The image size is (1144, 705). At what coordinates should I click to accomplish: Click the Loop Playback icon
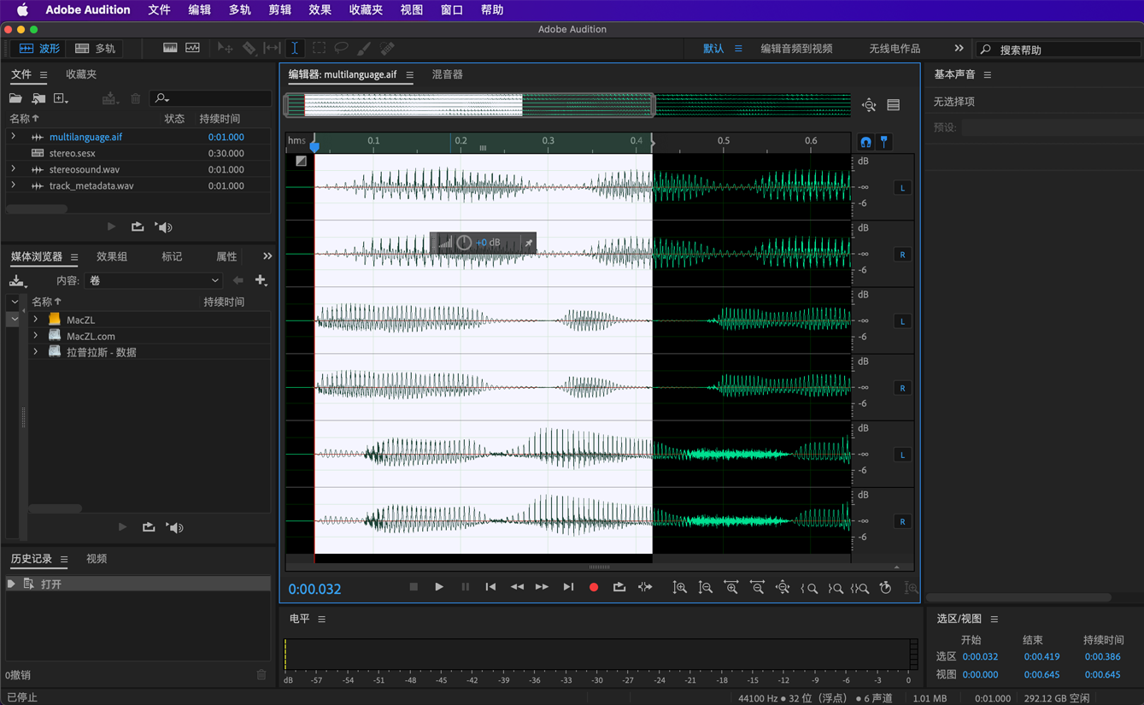pyautogui.click(x=619, y=587)
